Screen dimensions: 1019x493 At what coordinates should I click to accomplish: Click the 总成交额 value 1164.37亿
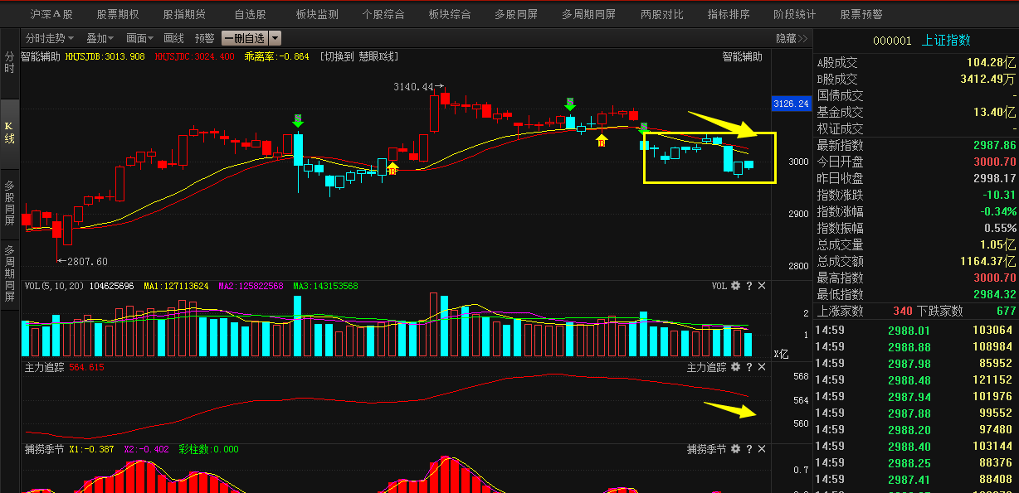(988, 261)
